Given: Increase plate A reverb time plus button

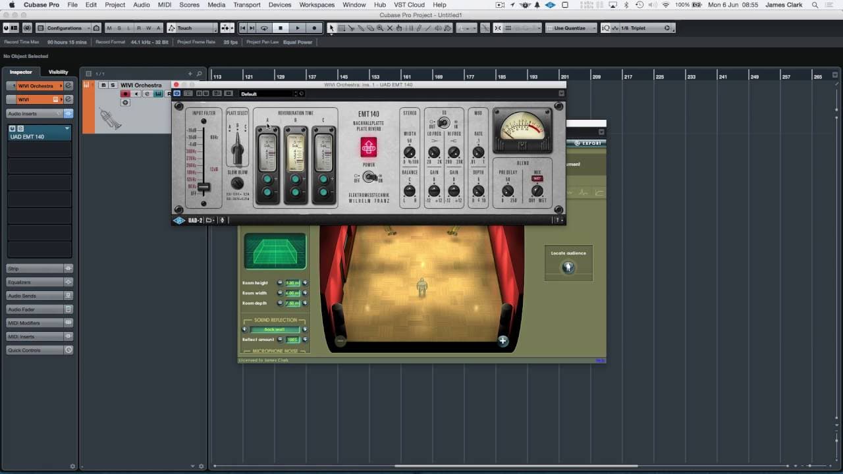Looking at the screenshot, I should (267, 179).
